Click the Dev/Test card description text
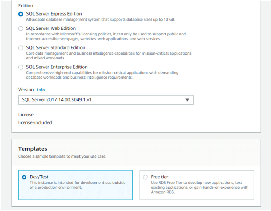Screen dimensions: 271x211 pyautogui.click(x=77, y=185)
